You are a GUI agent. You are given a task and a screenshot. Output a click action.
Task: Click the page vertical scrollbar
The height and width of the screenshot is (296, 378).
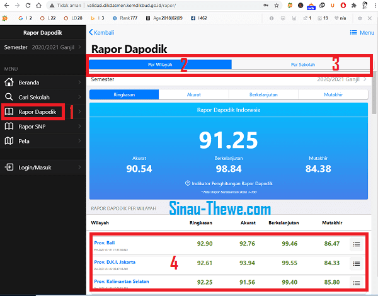click(x=374, y=93)
